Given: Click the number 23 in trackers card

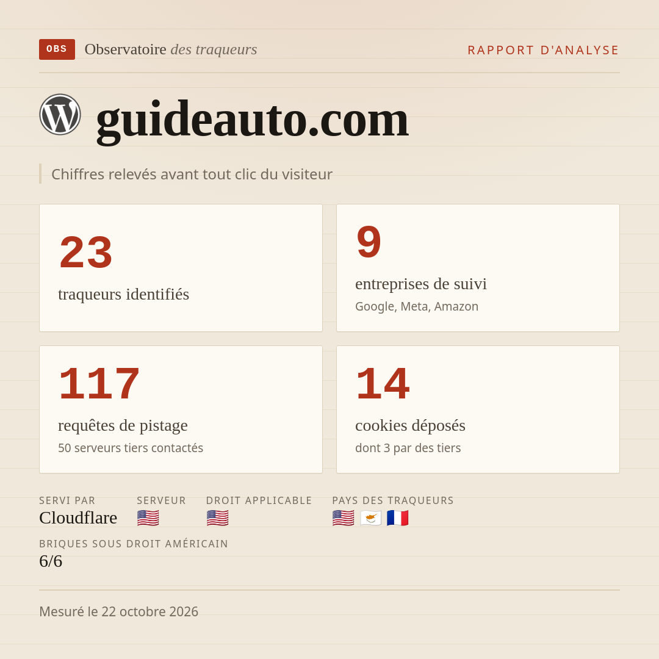Looking at the screenshot, I should (x=86, y=252).
